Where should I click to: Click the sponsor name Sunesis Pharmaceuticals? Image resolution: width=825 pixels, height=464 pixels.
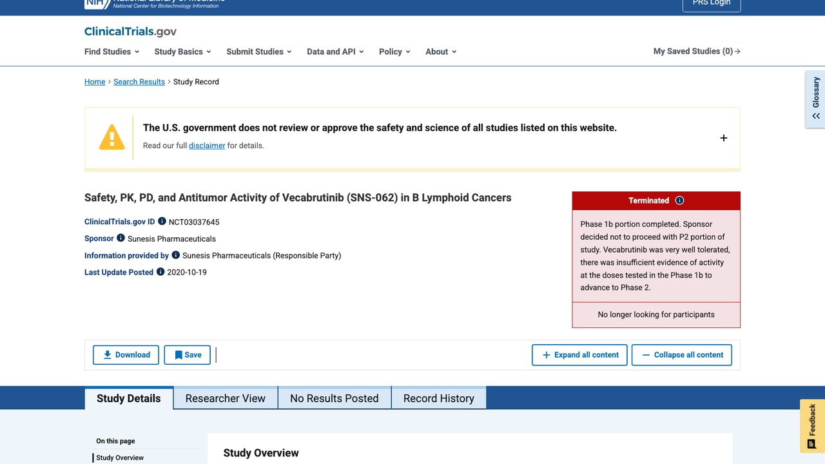(x=171, y=239)
